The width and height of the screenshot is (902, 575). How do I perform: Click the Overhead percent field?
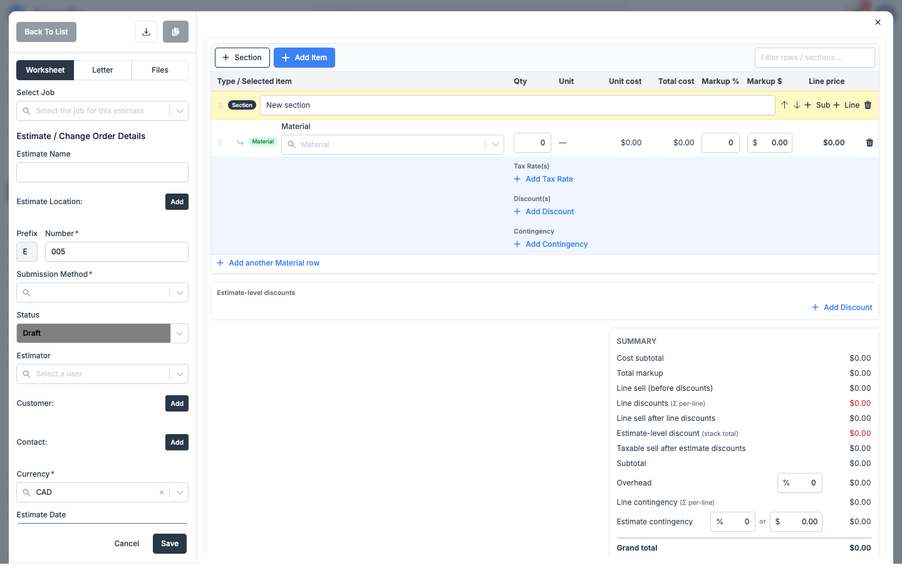pyautogui.click(x=800, y=483)
